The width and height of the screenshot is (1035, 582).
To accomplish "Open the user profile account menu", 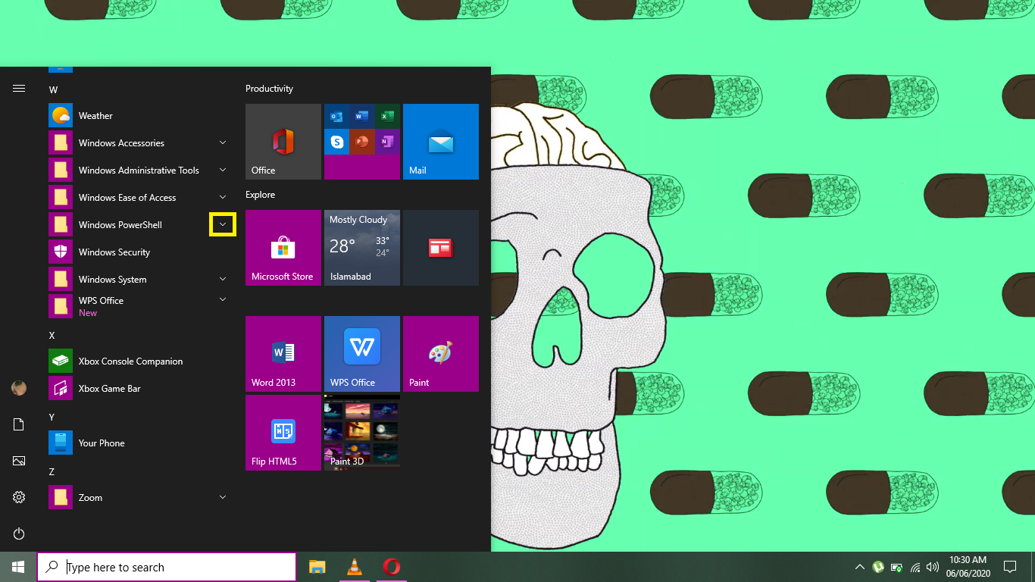I will click(18, 388).
